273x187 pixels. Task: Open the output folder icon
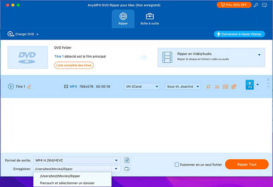(127, 169)
